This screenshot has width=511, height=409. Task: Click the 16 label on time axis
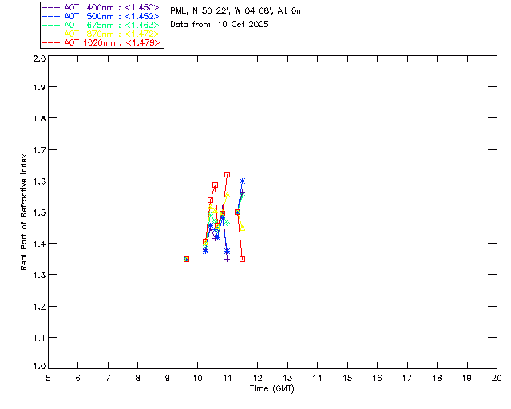tap(378, 378)
